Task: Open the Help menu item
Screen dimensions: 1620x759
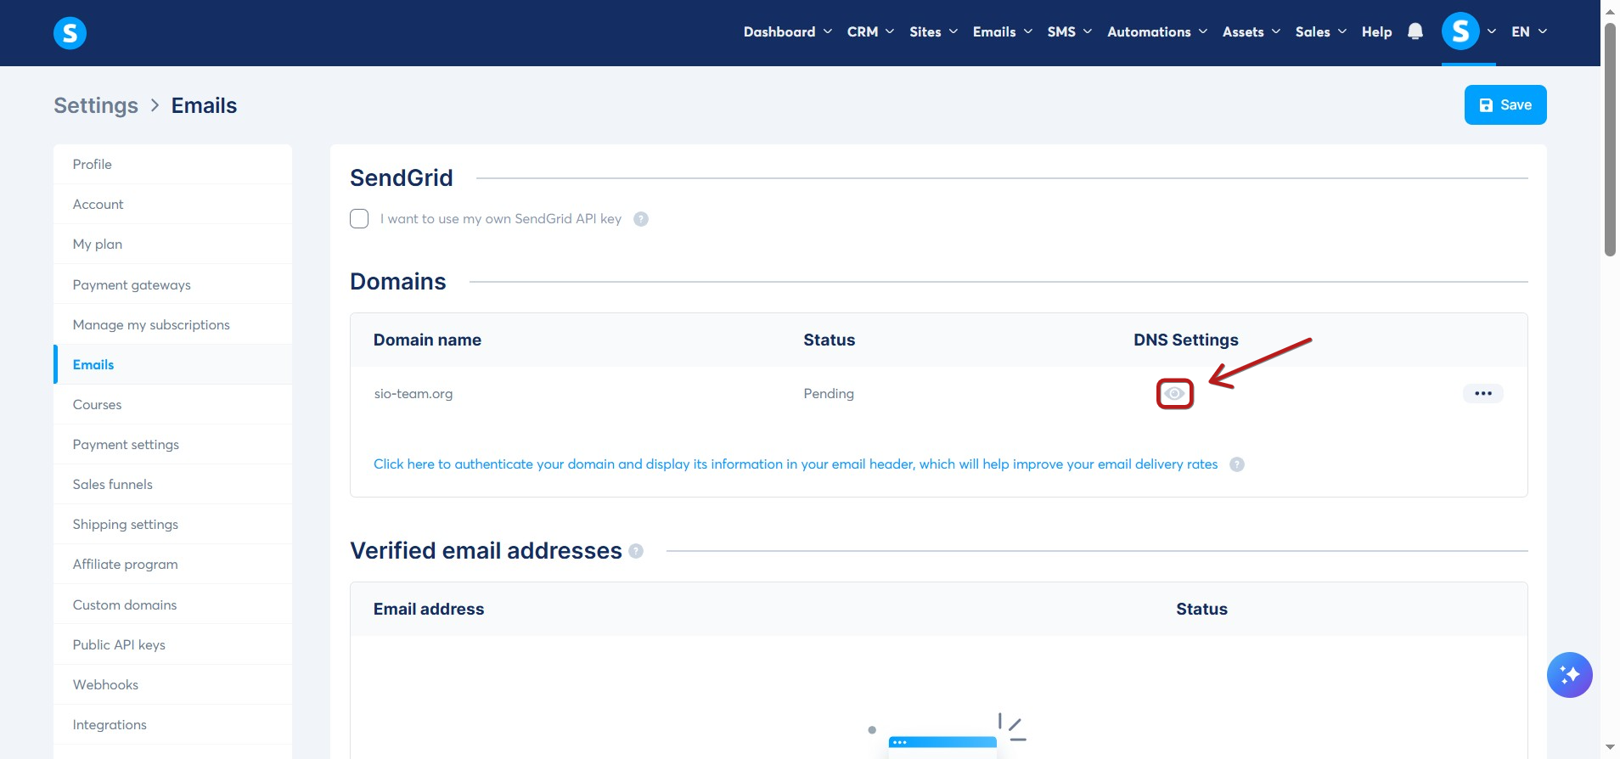Action: coord(1376,31)
